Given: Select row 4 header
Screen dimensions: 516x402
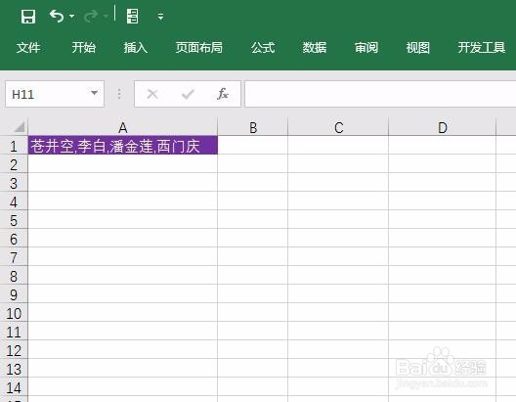Looking at the screenshot, I should (14, 201).
